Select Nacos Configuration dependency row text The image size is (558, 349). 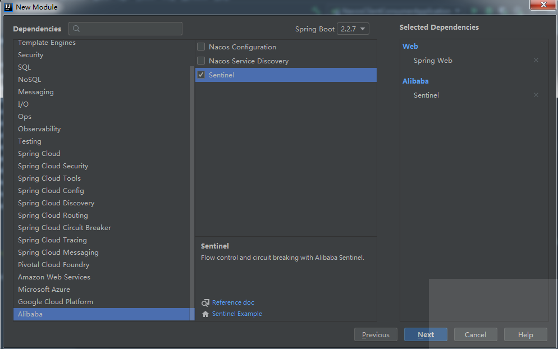[243, 47]
